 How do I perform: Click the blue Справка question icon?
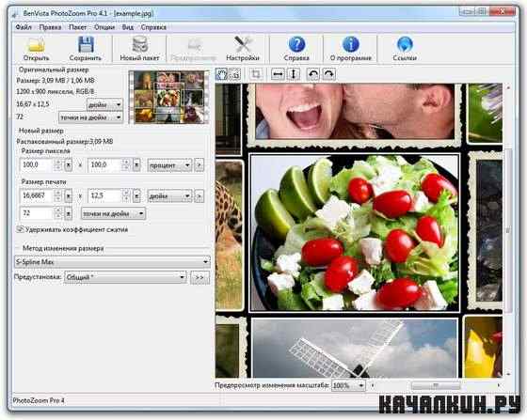pos(296,44)
